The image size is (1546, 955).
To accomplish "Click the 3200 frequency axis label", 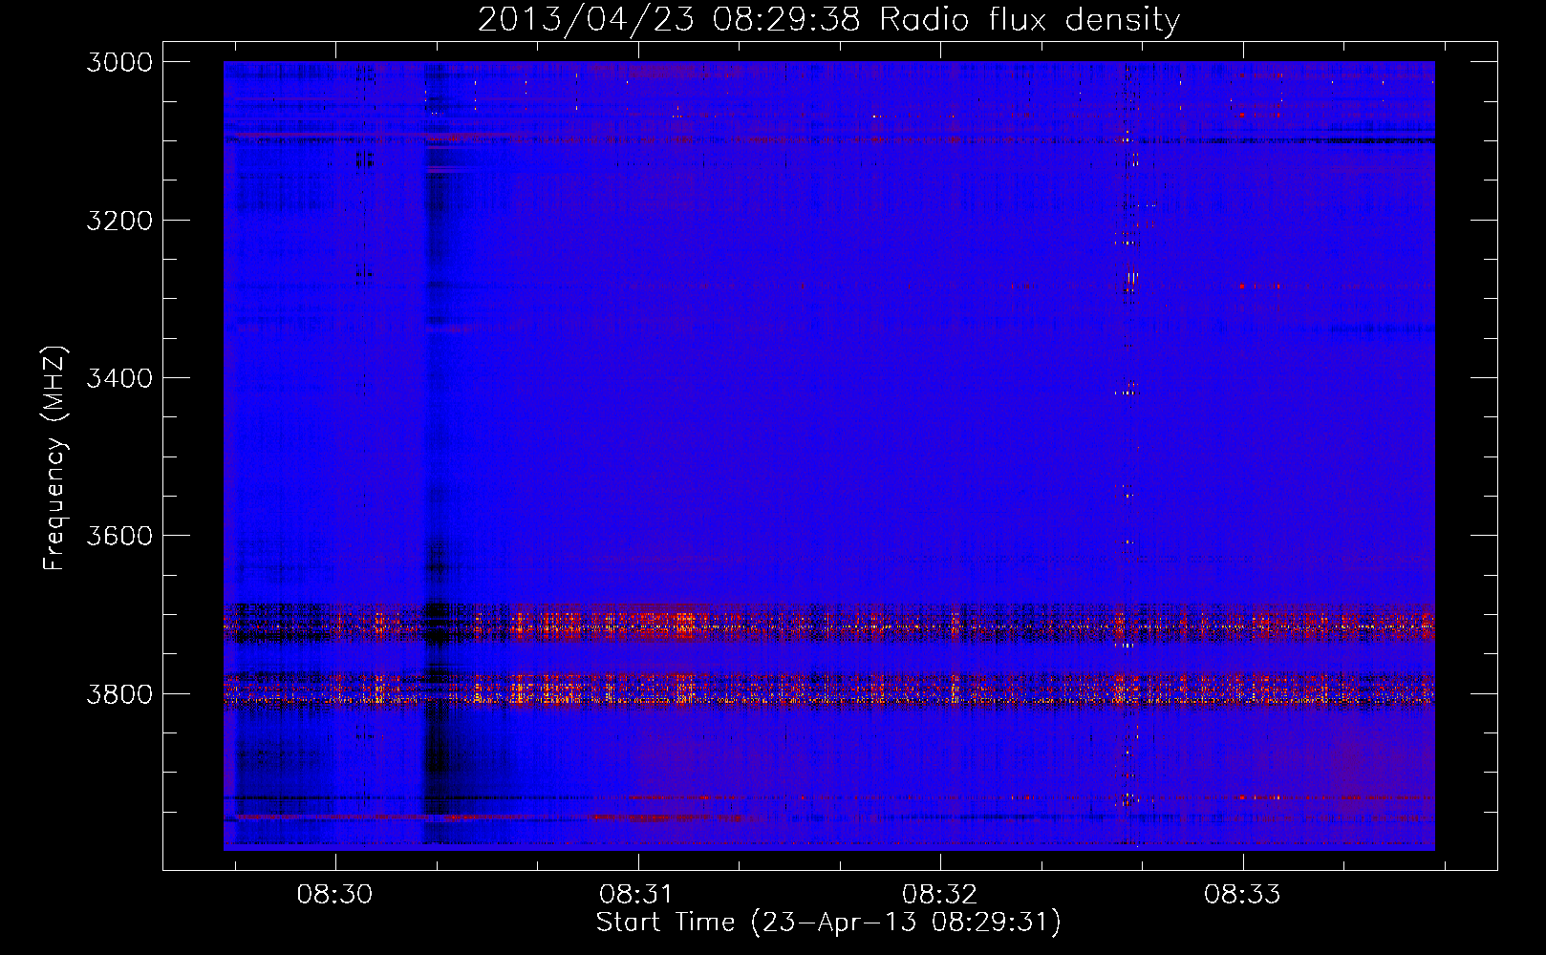I will pos(119,220).
